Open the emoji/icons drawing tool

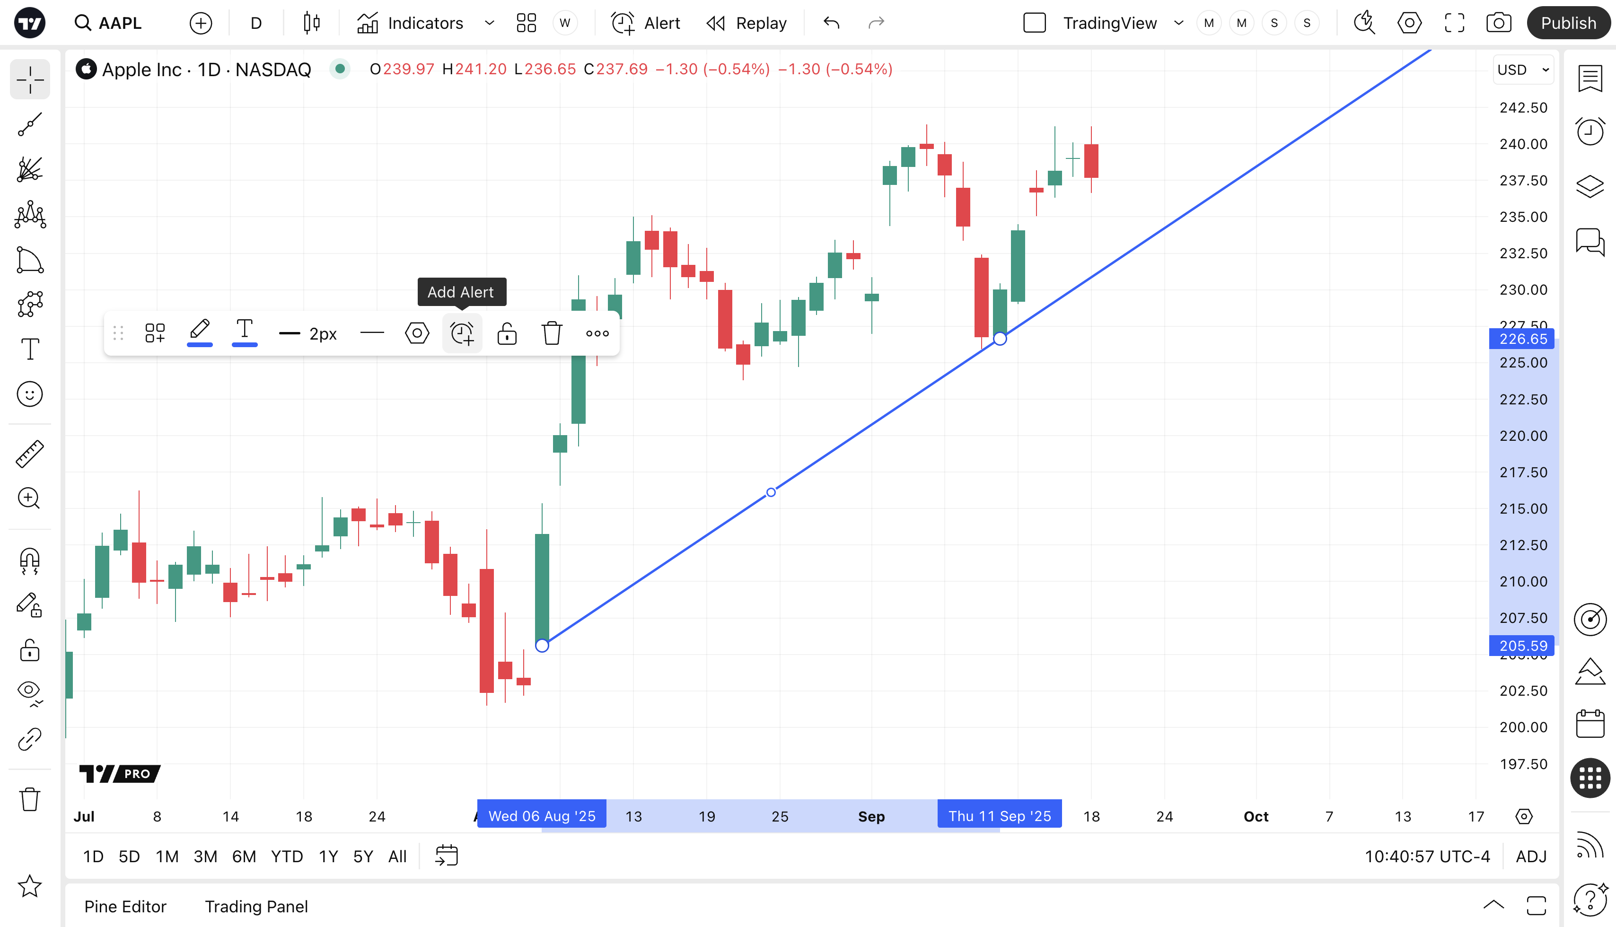[x=29, y=394]
